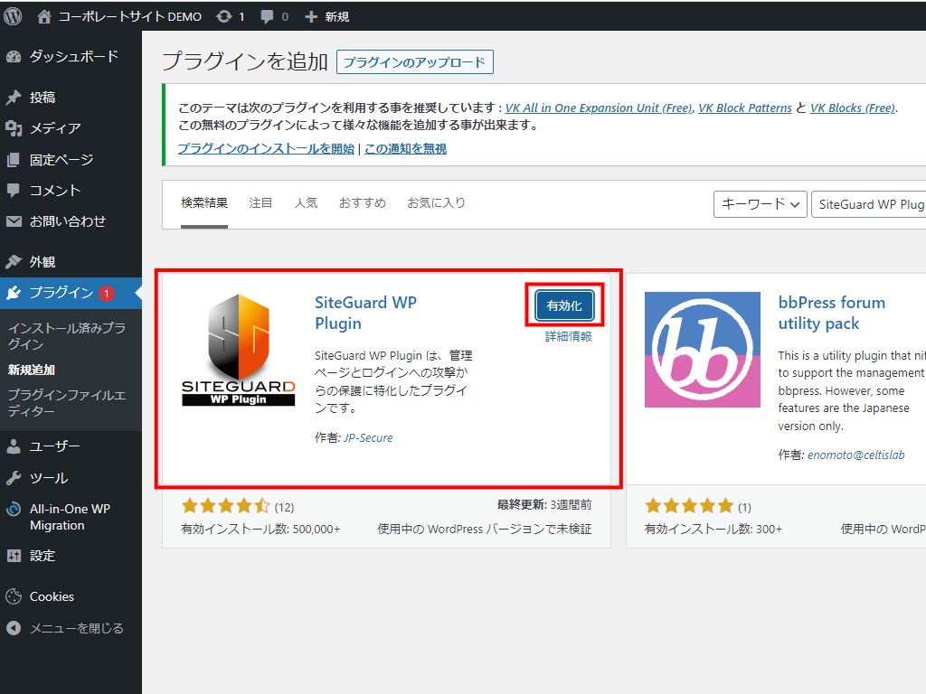The width and height of the screenshot is (926, 694).
Task: Open the メディア sidebar menu
Action: point(54,128)
